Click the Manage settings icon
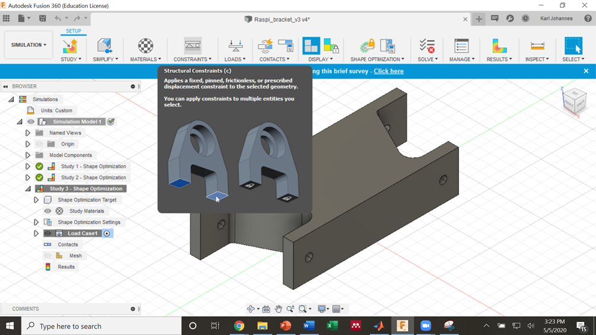 click(x=462, y=46)
